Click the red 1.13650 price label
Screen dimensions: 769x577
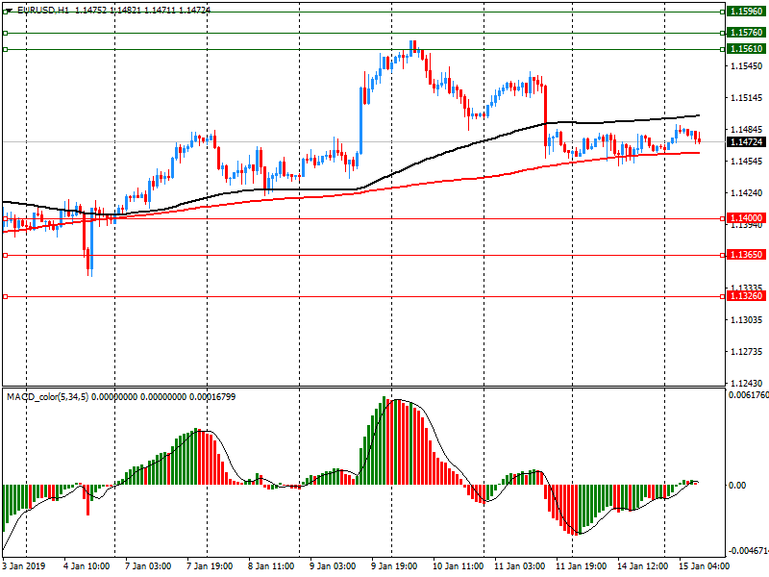(746, 255)
